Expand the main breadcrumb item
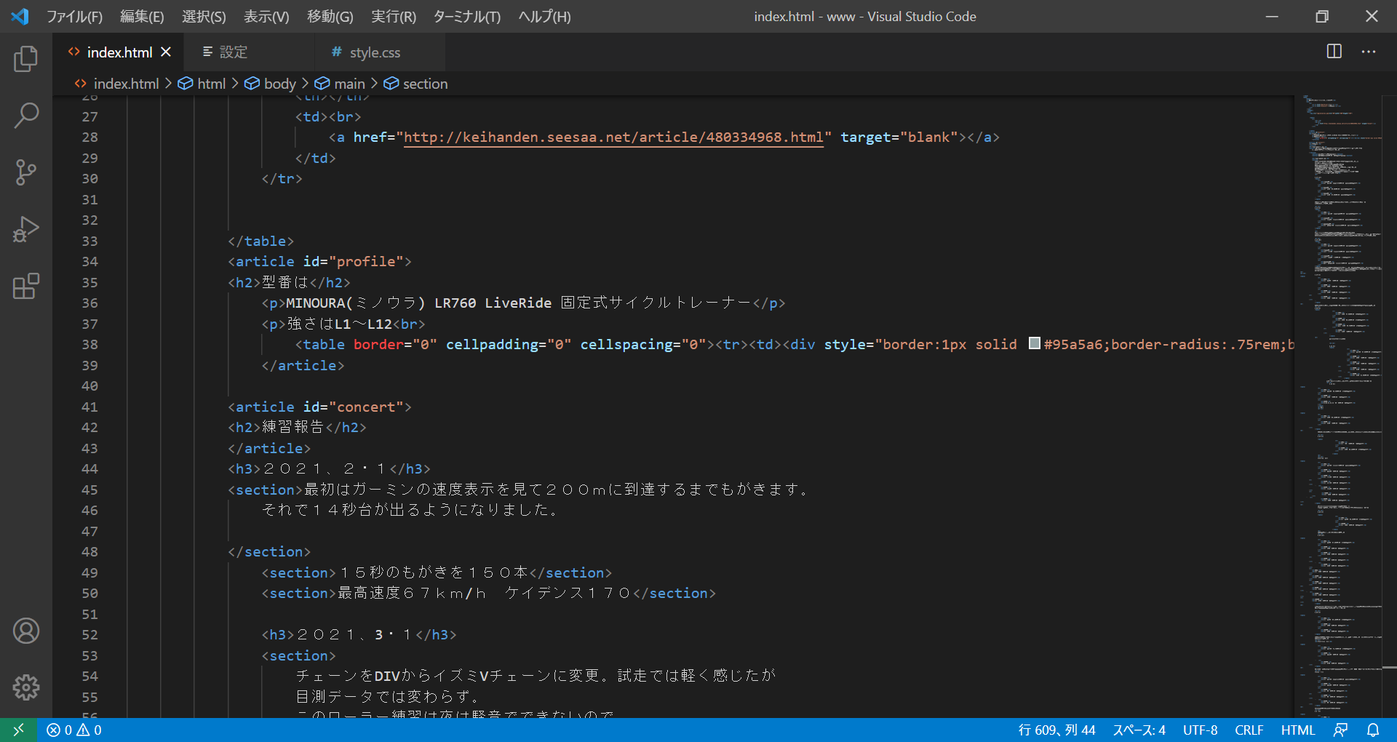The height and width of the screenshot is (742, 1397). click(340, 84)
